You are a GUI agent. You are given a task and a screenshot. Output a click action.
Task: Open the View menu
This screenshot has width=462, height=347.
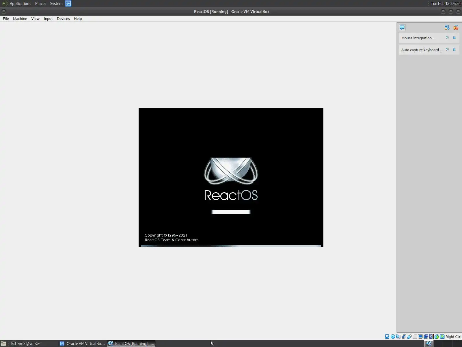click(x=35, y=19)
